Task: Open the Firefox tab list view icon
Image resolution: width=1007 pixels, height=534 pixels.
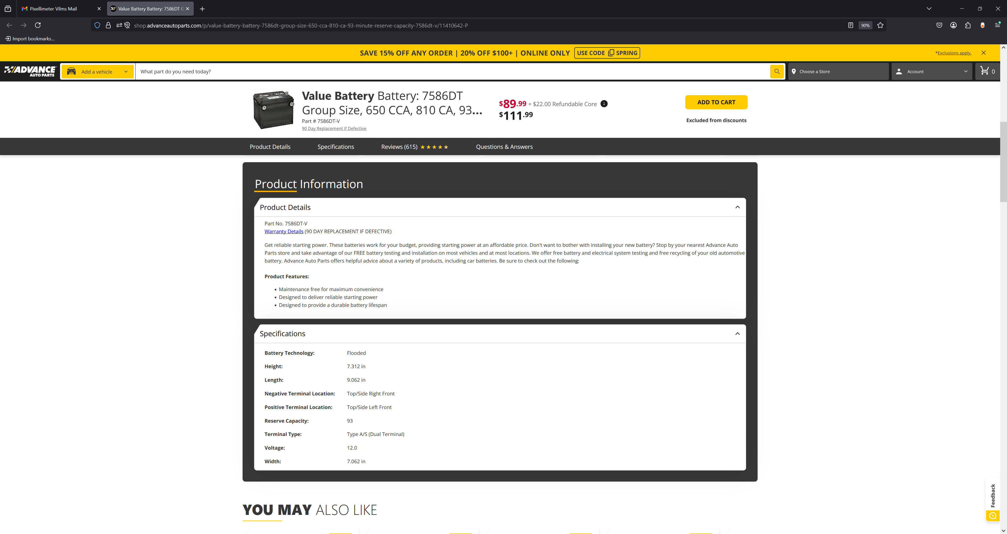Action: pyautogui.click(x=8, y=9)
